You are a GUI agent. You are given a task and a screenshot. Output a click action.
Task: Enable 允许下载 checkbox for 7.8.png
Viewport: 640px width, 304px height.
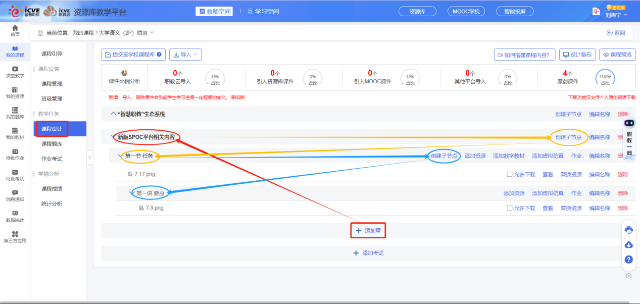(510, 208)
